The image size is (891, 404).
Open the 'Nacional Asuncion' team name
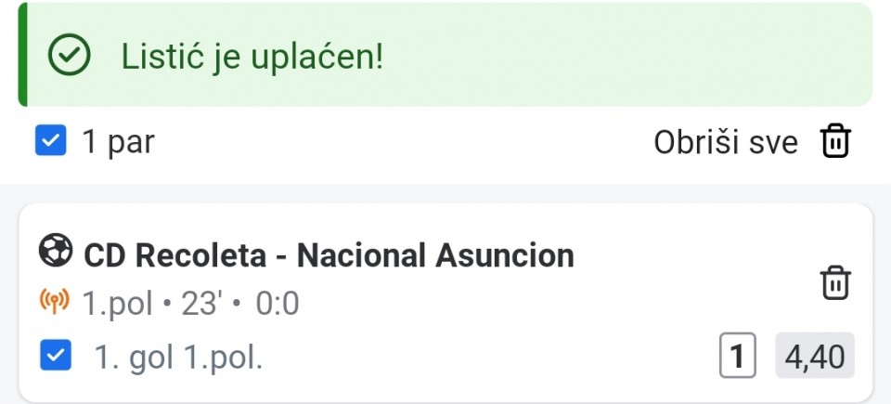435,255
